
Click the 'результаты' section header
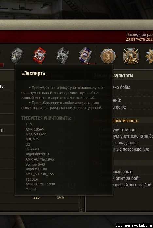[123, 76]
